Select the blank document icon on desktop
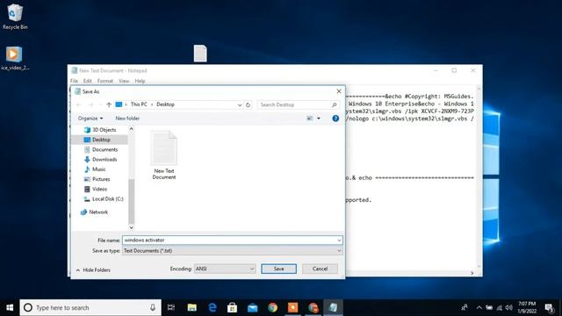This screenshot has height=316, width=562. point(200,54)
